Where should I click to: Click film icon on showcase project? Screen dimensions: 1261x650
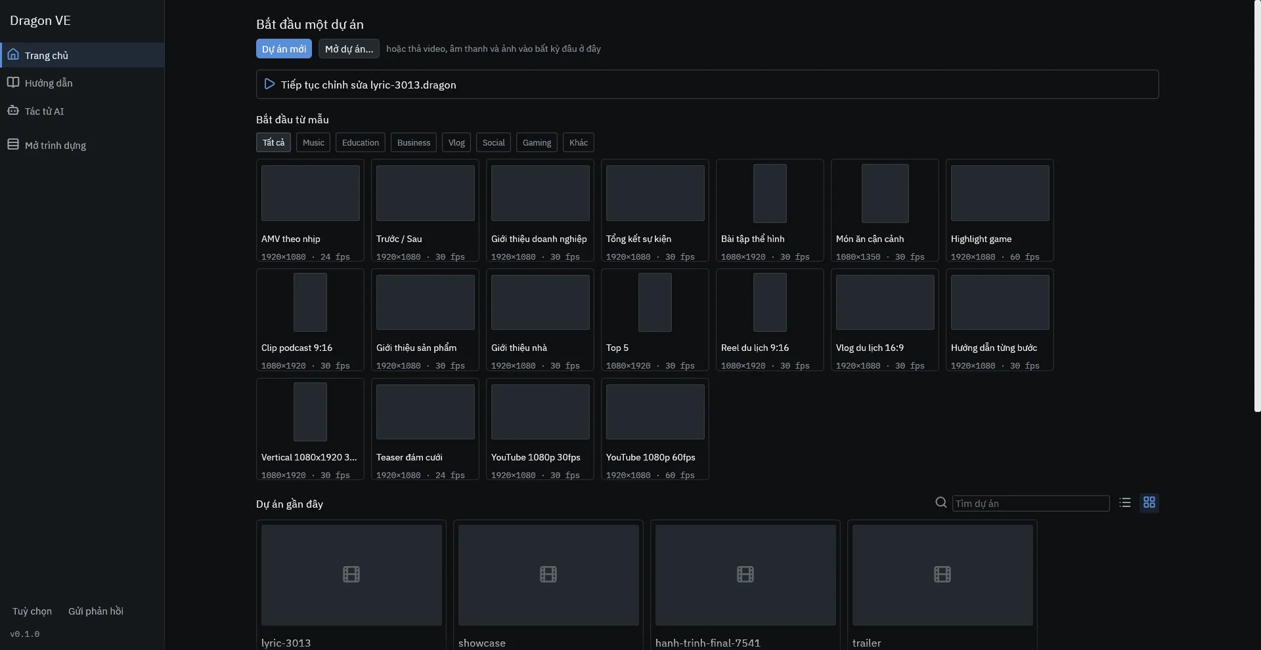click(548, 575)
